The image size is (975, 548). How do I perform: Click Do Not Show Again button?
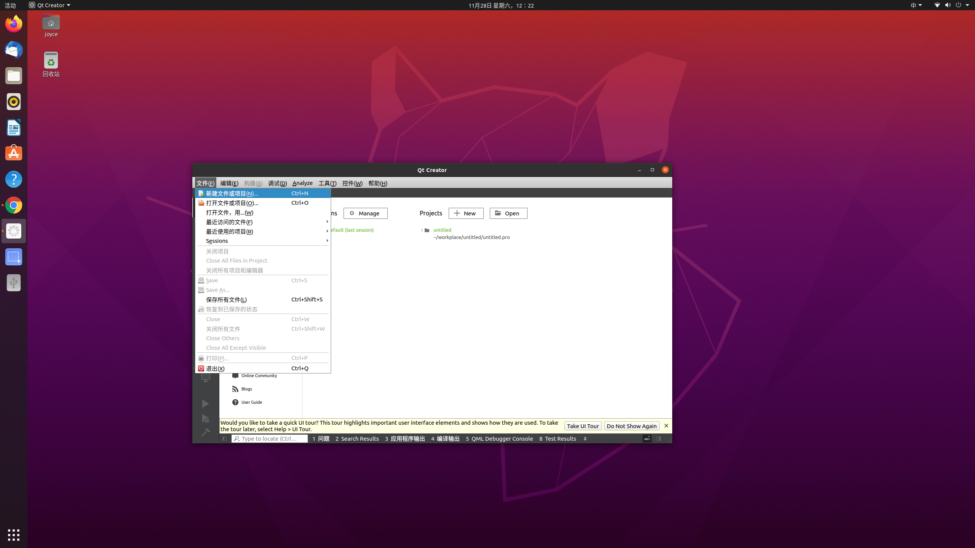[x=631, y=426]
